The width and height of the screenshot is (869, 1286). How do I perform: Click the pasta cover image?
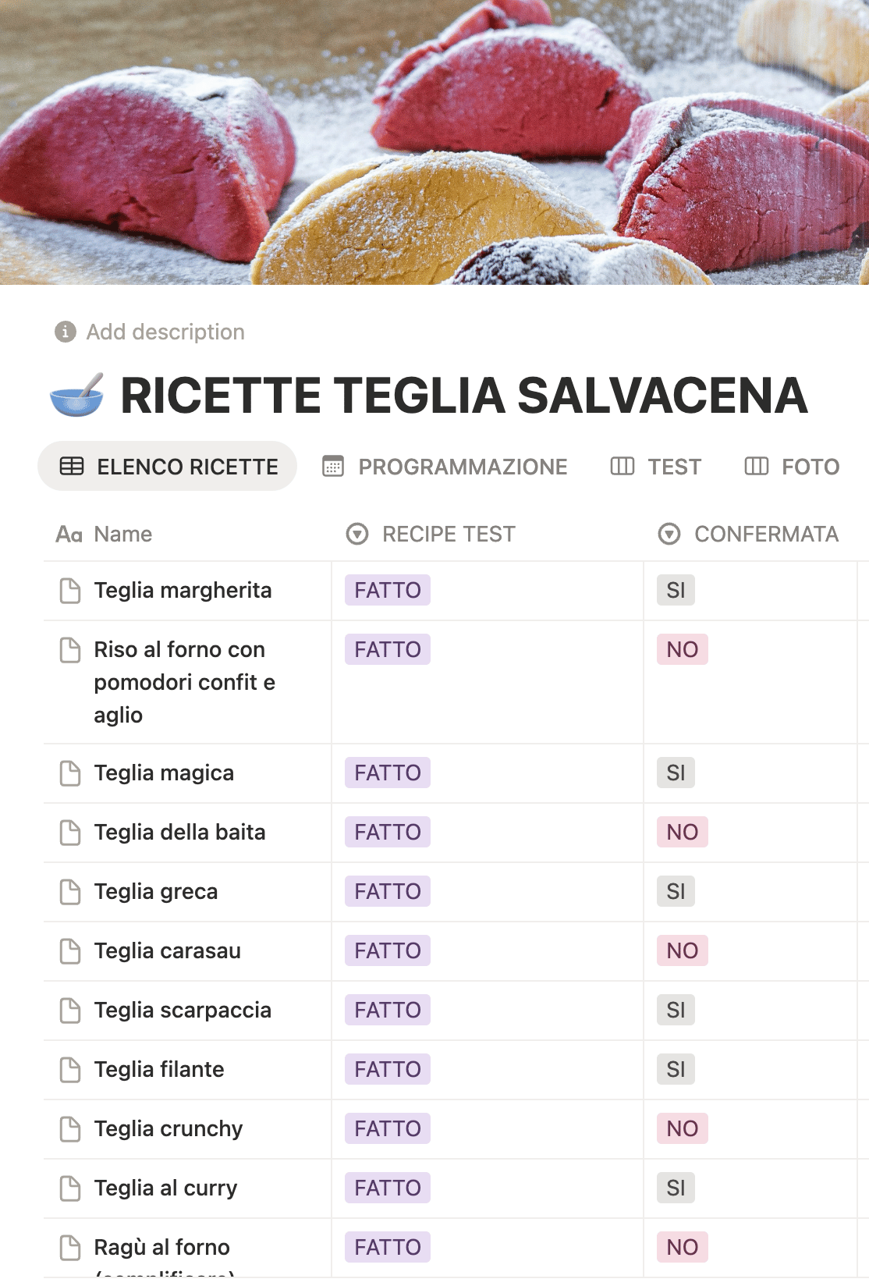[x=434, y=140]
